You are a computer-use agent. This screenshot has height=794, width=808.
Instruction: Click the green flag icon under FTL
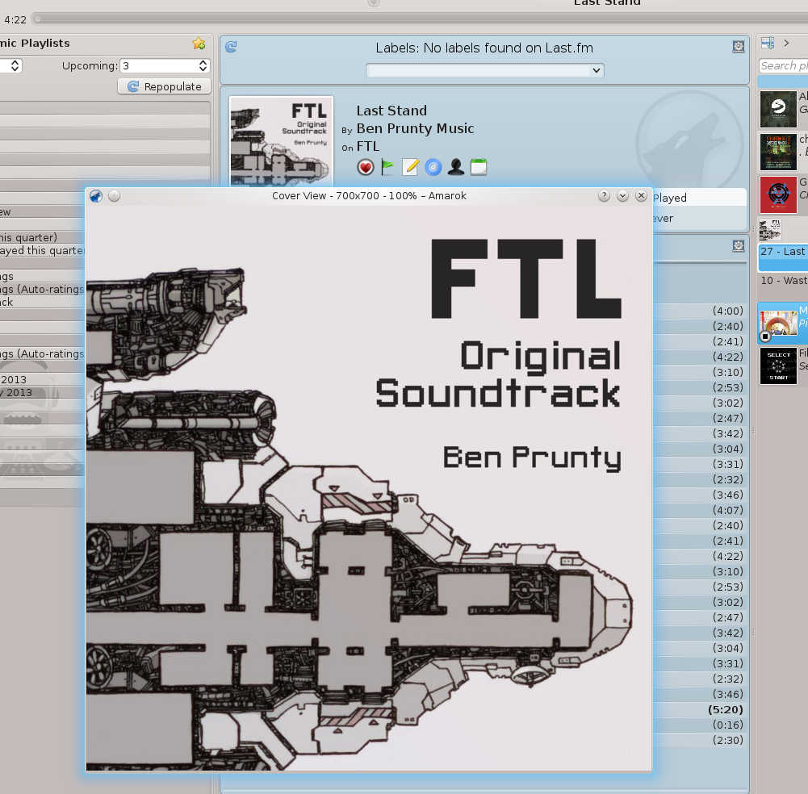[x=387, y=168]
